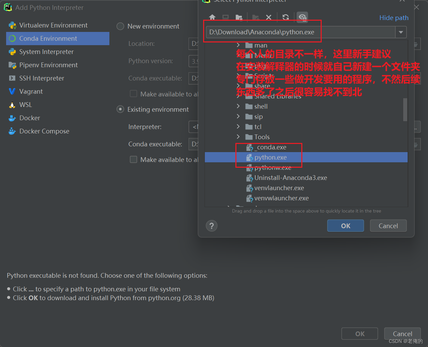Click the Interpreter dropdown field
The width and height of the screenshot is (428, 347).
click(193, 127)
